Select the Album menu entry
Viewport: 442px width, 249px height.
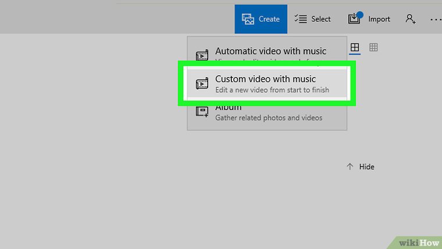[229, 108]
